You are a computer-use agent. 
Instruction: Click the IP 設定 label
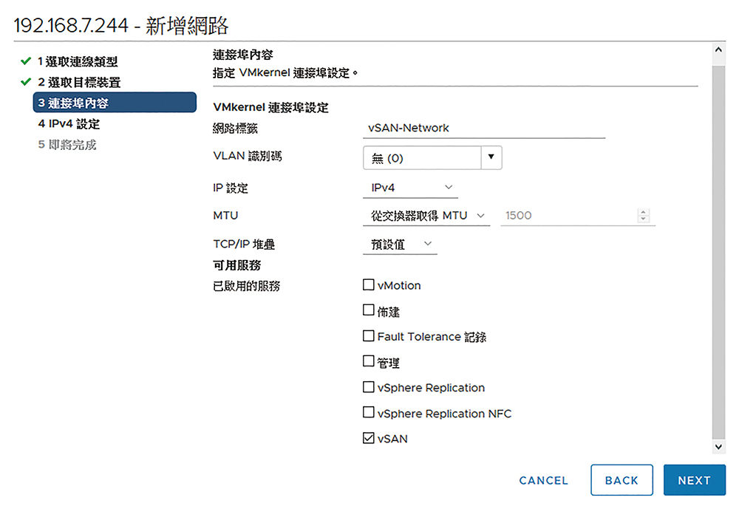pos(231,188)
